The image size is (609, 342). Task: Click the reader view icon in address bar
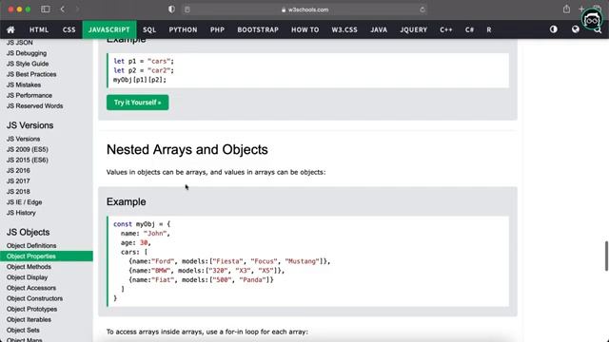[x=187, y=9]
